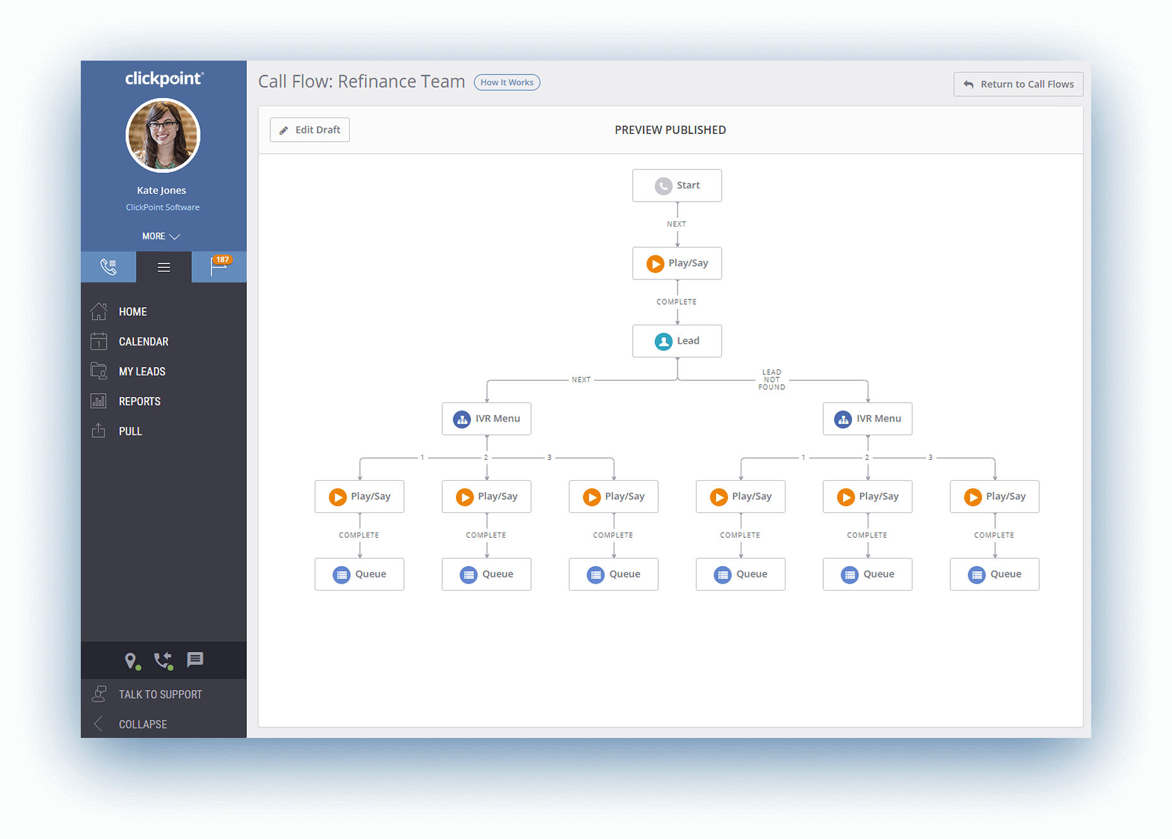This screenshot has width=1172, height=839.
Task: Click the fourth Queue node icon from left
Action: tap(723, 574)
